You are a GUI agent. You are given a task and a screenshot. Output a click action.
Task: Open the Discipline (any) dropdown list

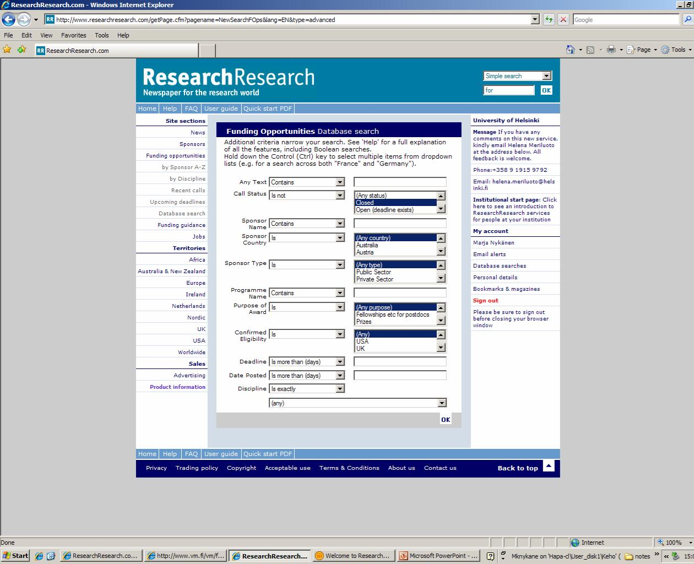coord(357,403)
